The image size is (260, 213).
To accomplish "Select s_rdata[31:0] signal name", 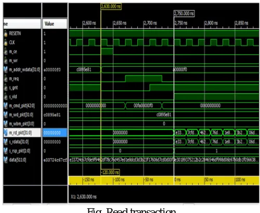I will (x=19, y=142).
